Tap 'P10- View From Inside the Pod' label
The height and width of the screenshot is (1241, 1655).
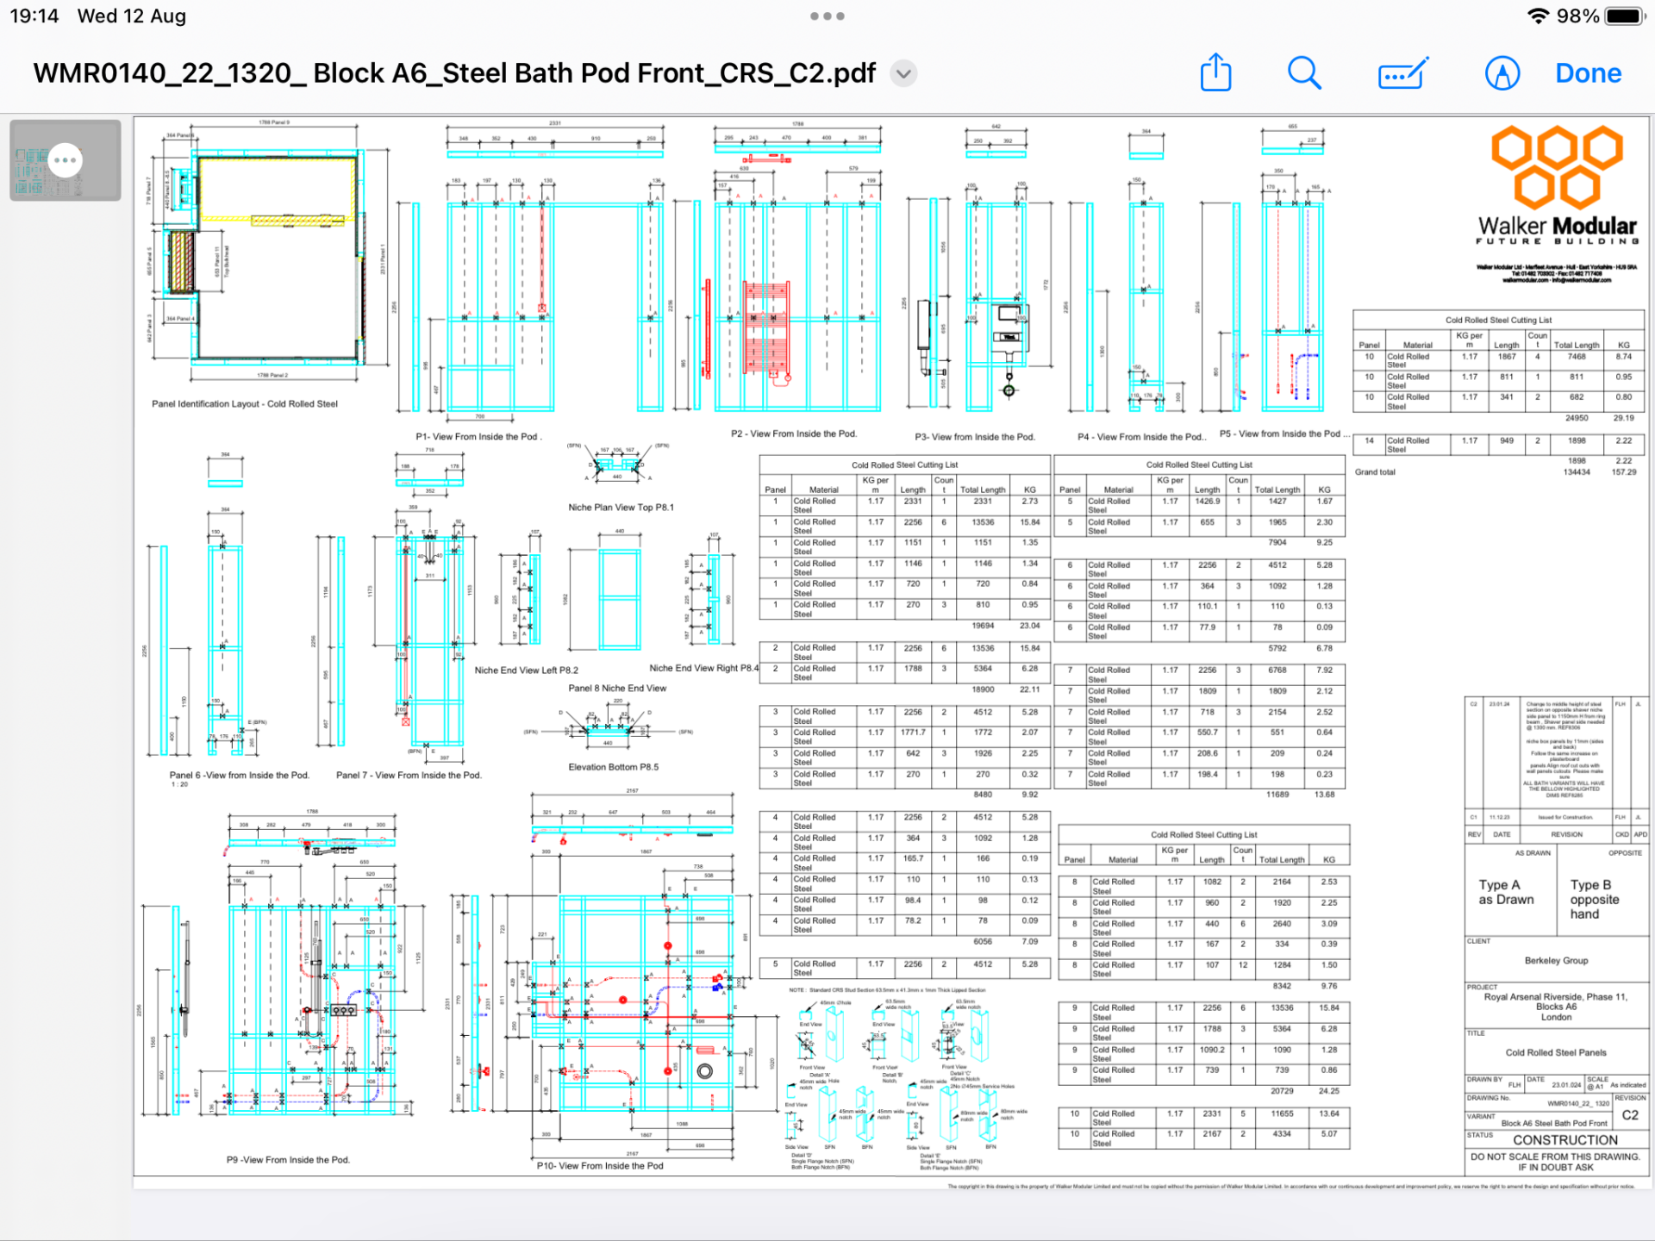coord(600,1165)
